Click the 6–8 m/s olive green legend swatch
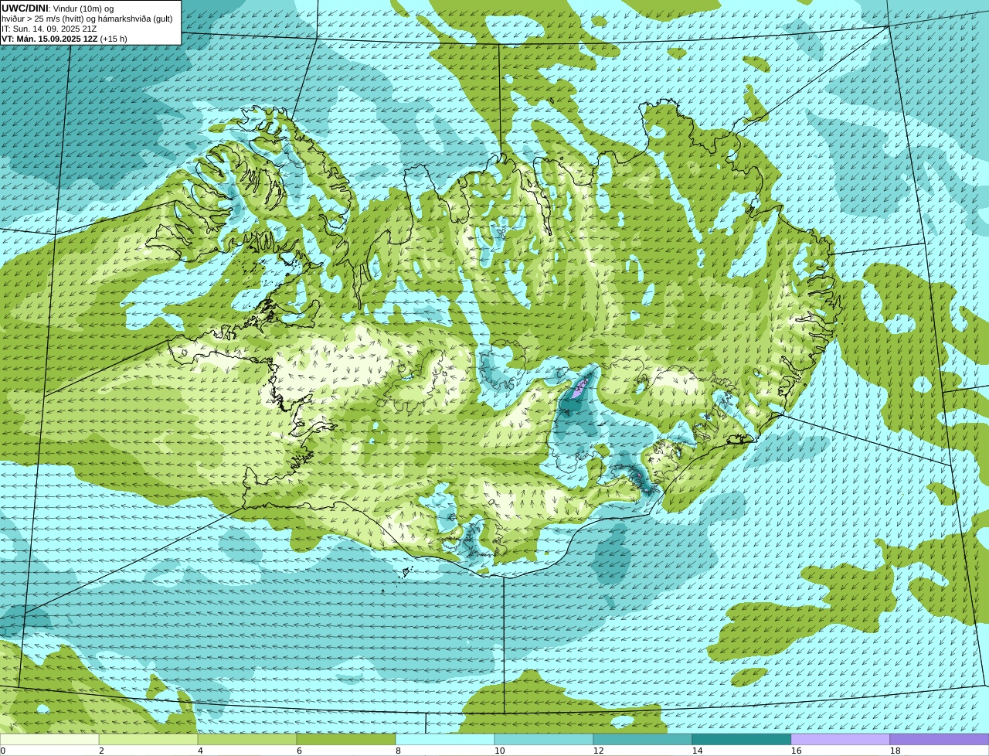This screenshot has width=989, height=756. [x=346, y=739]
